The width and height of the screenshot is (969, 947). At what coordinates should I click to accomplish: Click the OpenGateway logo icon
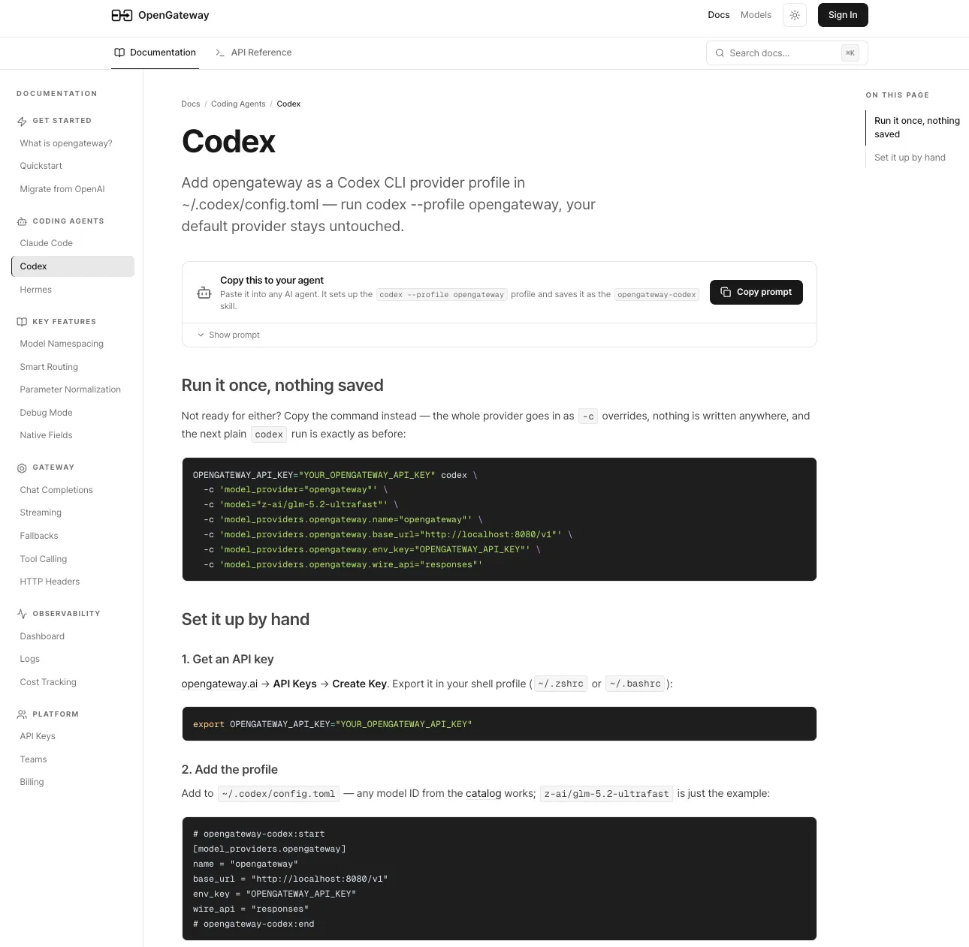pos(122,15)
